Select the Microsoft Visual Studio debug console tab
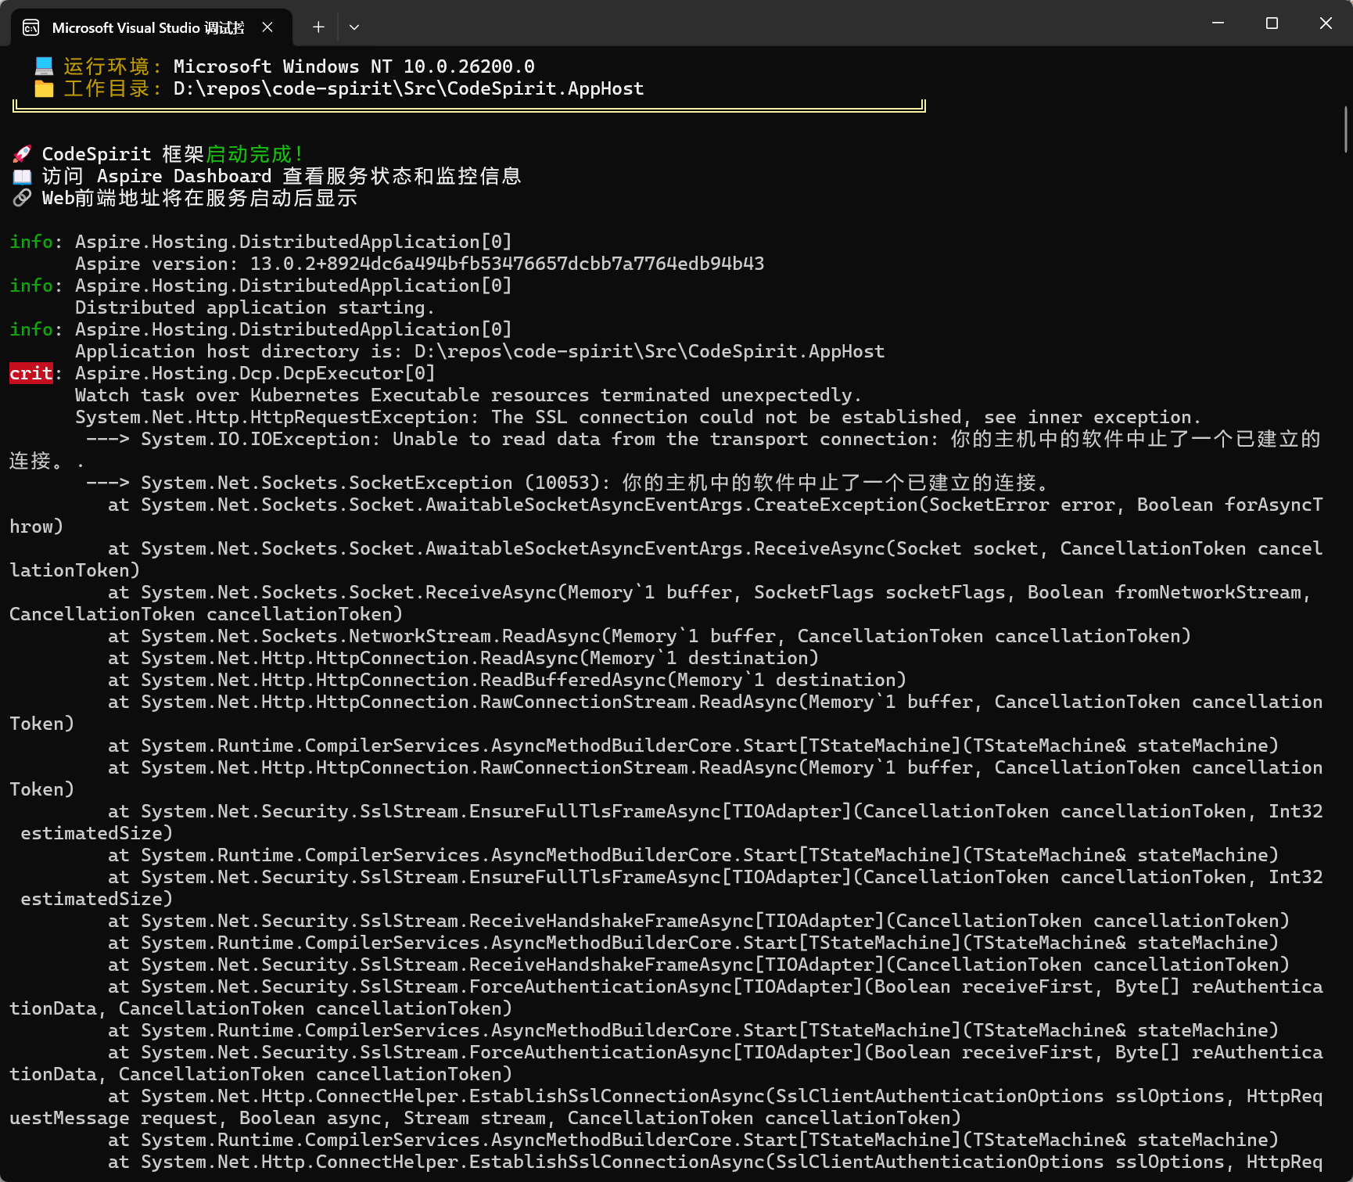This screenshot has height=1182, width=1353. click(152, 27)
